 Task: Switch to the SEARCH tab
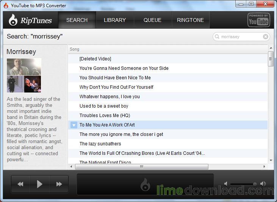77,20
